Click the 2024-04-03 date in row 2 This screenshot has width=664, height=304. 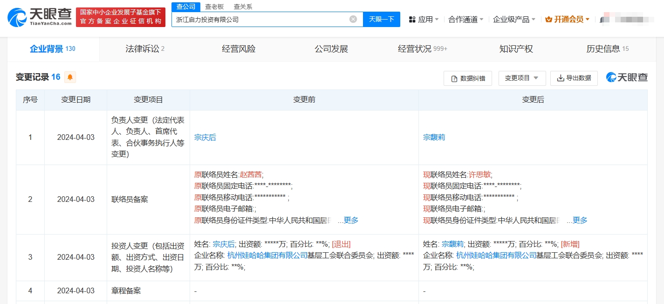[76, 199]
